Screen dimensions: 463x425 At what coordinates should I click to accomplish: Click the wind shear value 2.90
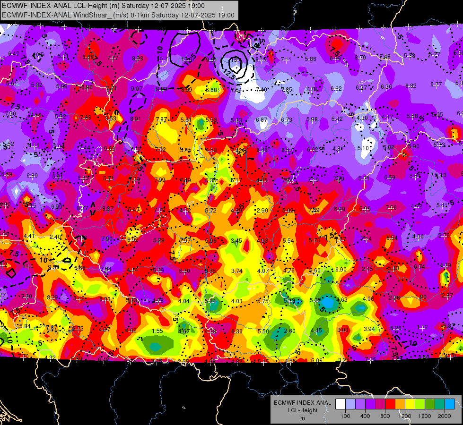point(262,210)
